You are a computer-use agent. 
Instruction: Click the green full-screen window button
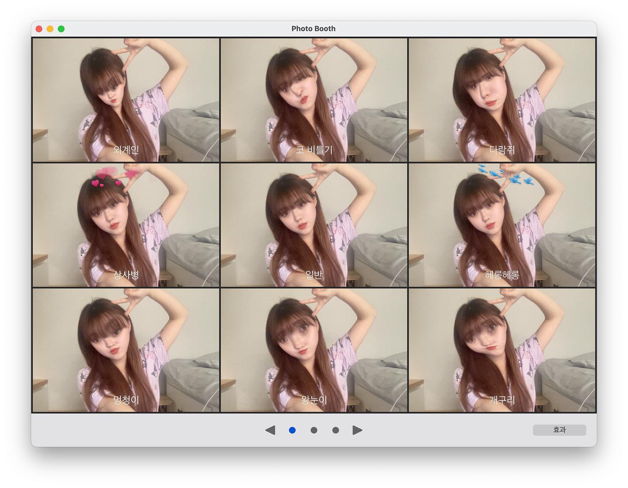coord(61,29)
